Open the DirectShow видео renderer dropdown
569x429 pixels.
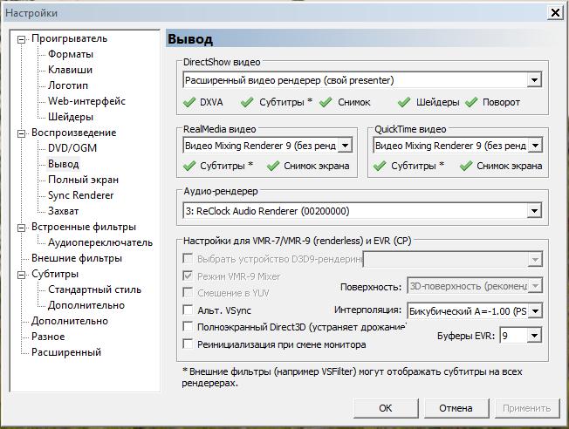pos(534,80)
